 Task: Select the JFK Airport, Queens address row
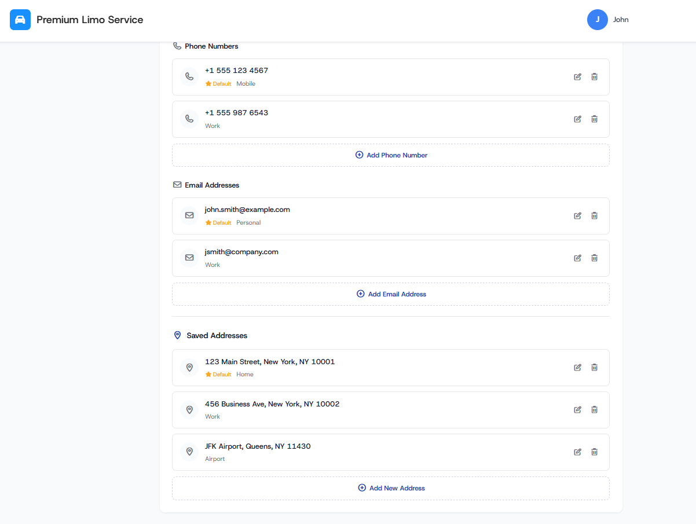347,452
